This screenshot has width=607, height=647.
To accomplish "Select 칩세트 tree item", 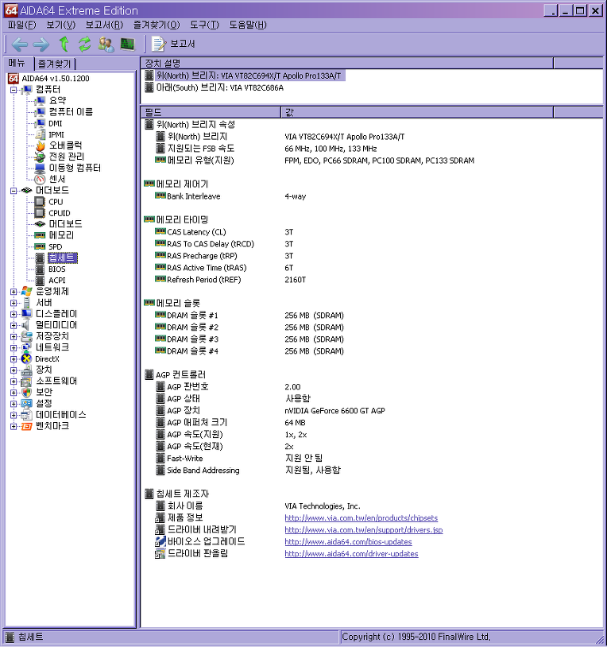I will click(x=62, y=258).
